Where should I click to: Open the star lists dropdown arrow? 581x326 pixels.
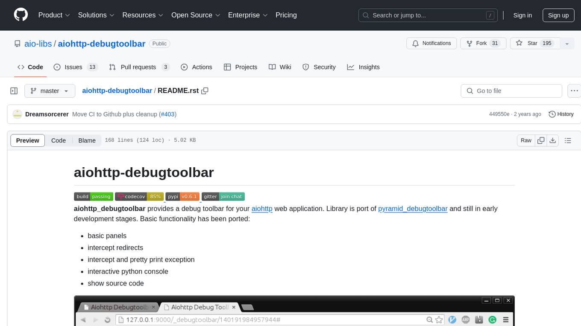(567, 44)
